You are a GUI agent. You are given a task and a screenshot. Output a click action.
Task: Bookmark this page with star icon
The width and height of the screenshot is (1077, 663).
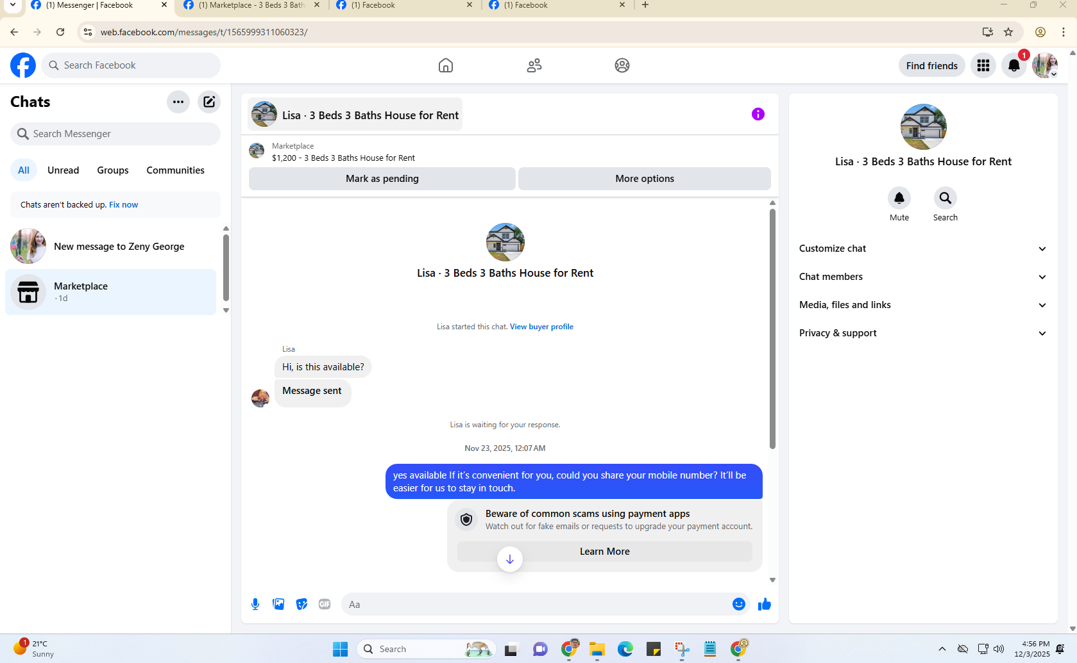pos(1008,32)
